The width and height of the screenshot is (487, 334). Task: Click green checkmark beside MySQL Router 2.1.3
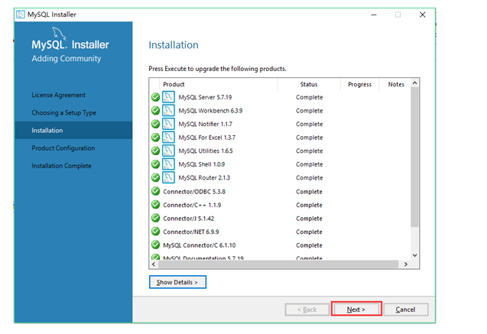(x=155, y=177)
